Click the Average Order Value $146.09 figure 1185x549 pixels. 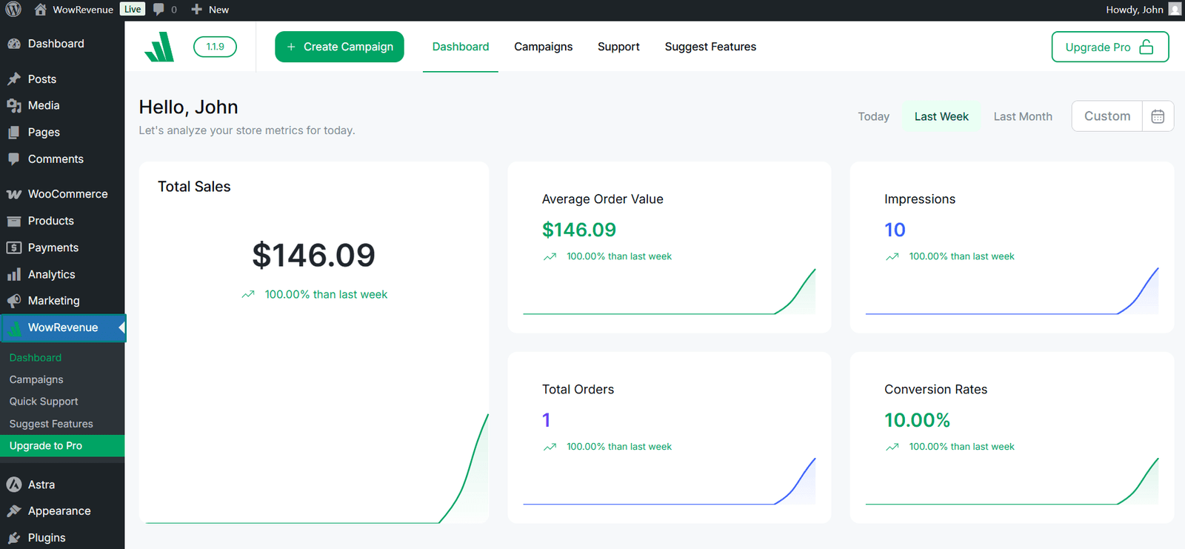[579, 230]
